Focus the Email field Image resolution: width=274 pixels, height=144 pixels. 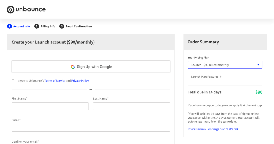[91, 128]
